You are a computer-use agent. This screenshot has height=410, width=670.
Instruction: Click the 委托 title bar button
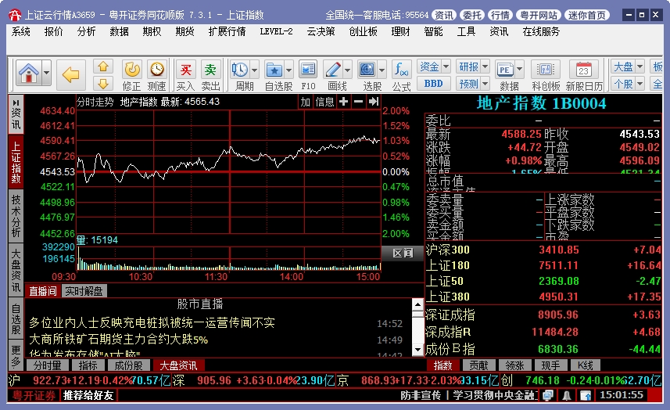point(471,15)
